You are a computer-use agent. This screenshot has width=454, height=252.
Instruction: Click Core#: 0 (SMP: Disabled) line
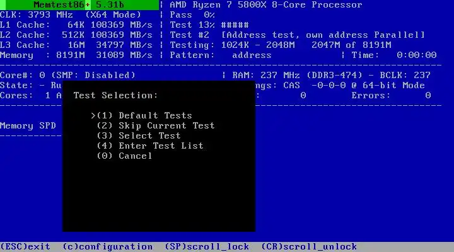pos(67,75)
